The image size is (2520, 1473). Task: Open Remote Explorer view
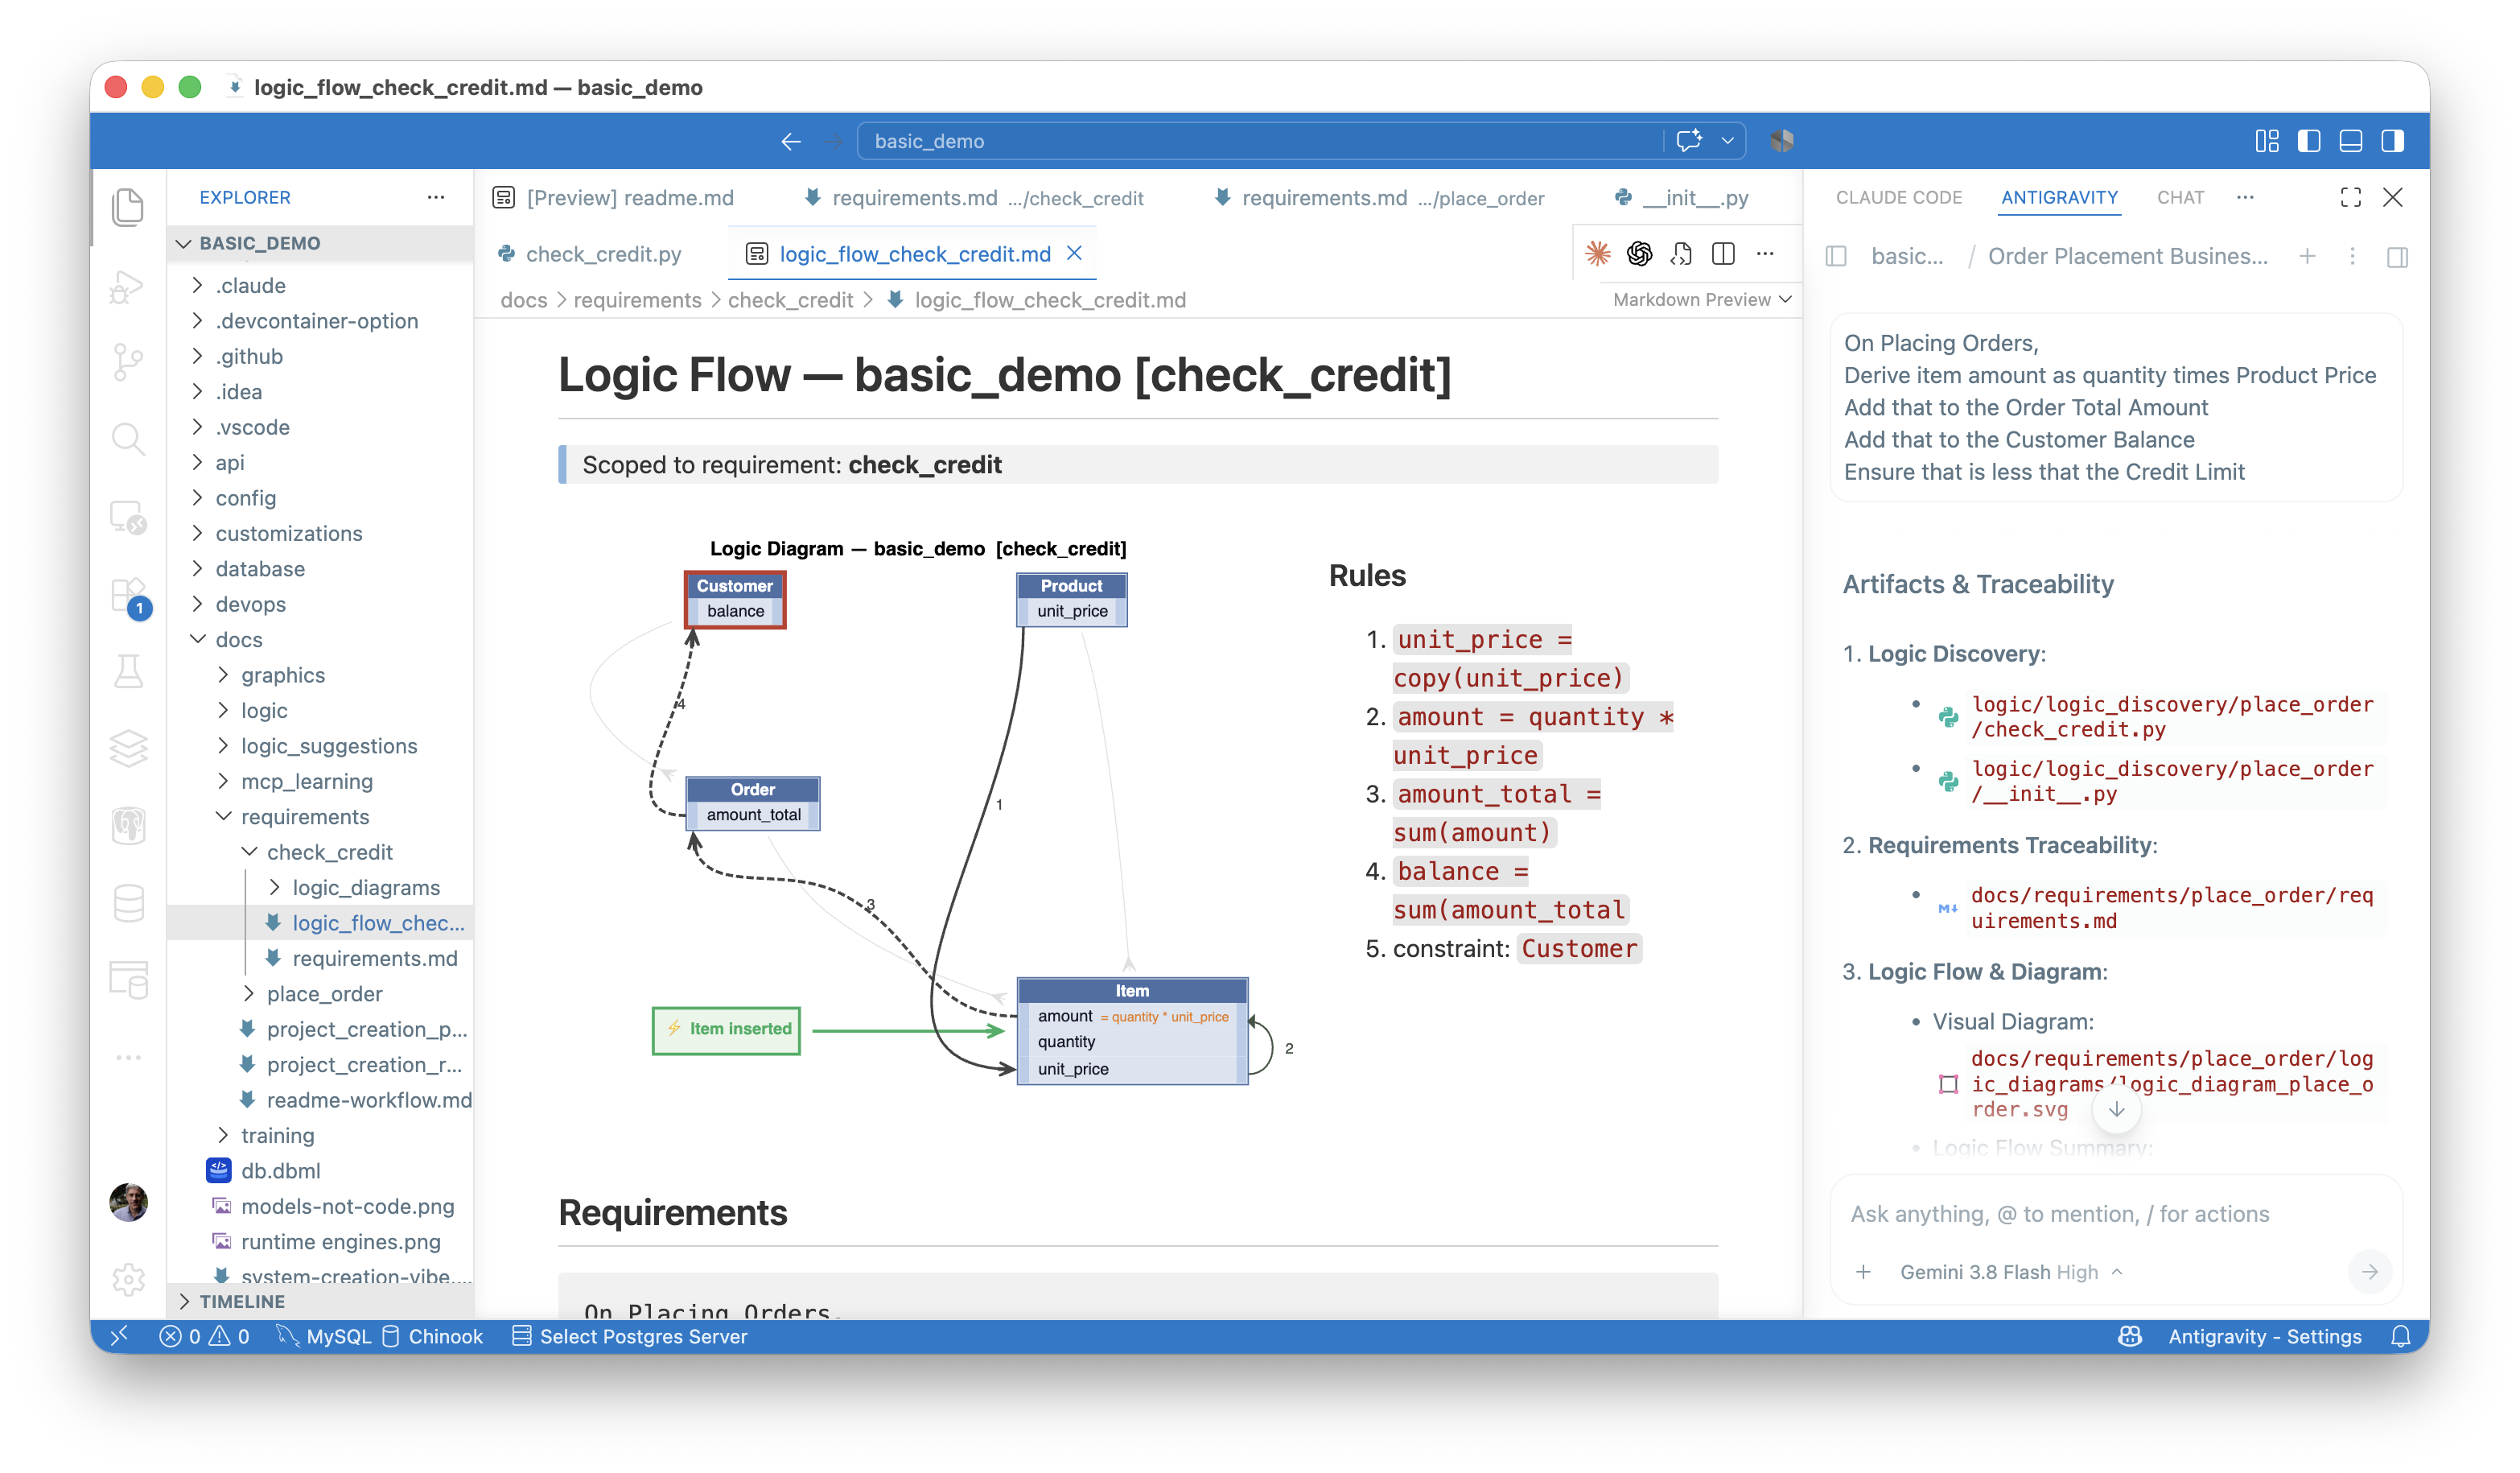[x=128, y=518]
